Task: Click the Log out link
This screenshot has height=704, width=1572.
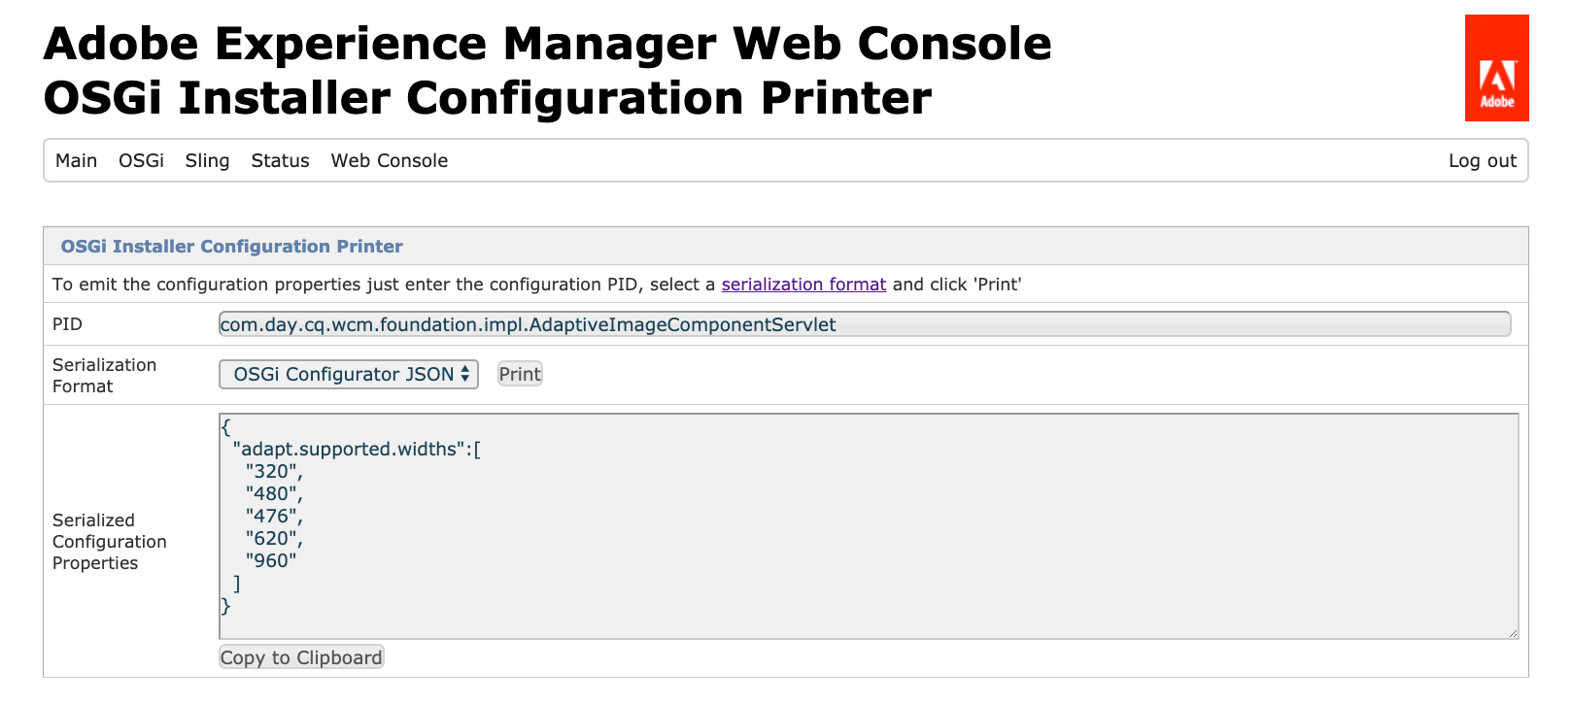Action: (x=1482, y=161)
